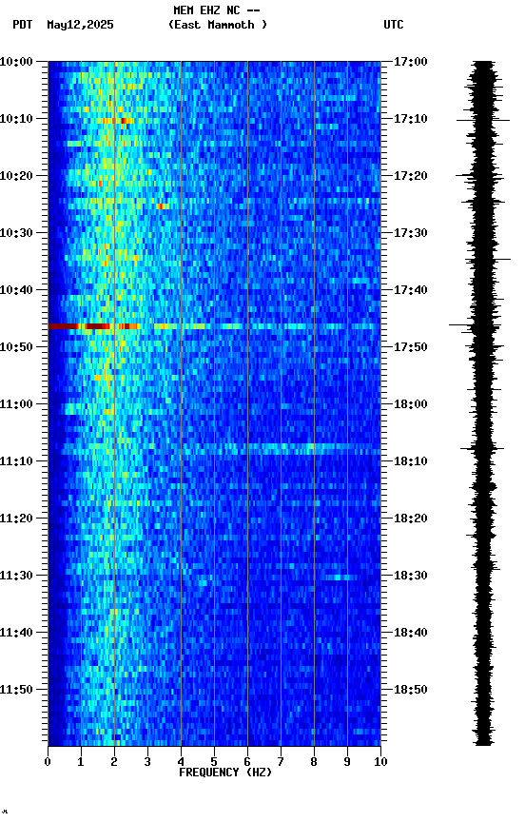Image resolution: width=525 pixels, height=822 pixels.
Task: Click the 2 Hz frequency tick label
Action: coord(114,762)
